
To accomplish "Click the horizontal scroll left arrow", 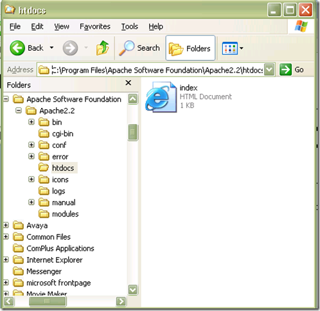I will click(9, 301).
